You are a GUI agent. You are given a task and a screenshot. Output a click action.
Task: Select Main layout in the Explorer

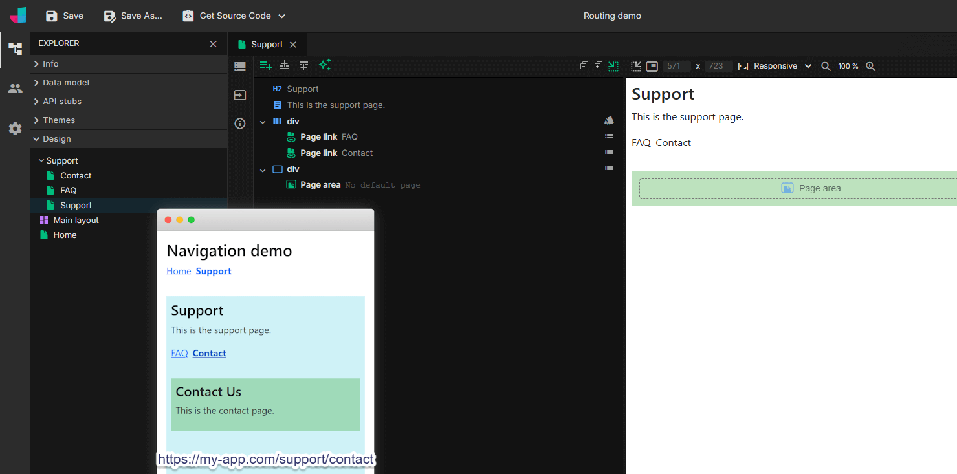pos(76,221)
